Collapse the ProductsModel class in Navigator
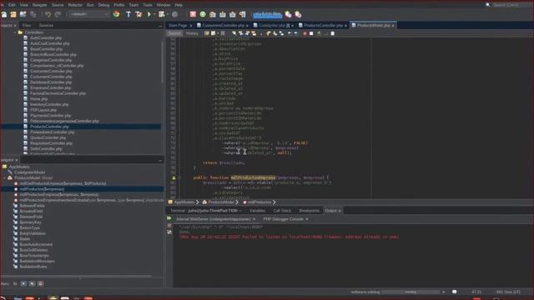Viewport: 534px width, 300px height. point(4,177)
